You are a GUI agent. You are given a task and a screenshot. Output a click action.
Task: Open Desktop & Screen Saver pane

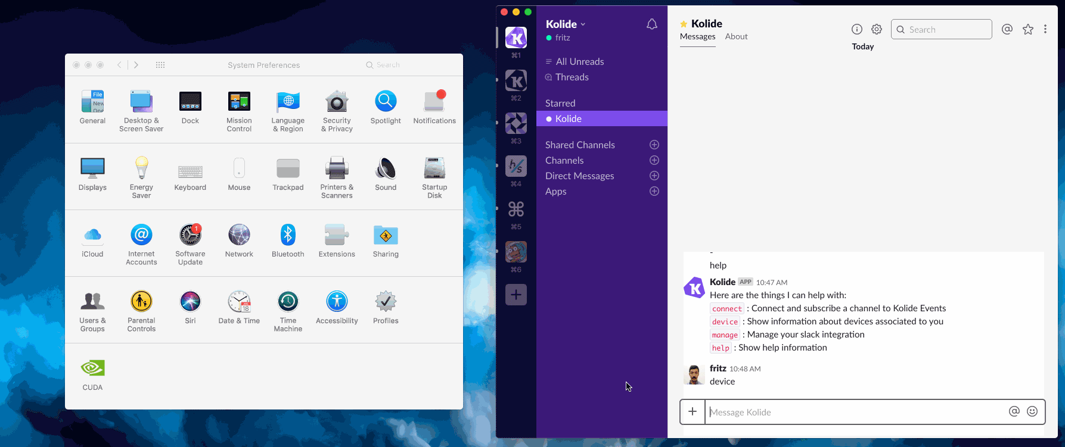tap(141, 111)
